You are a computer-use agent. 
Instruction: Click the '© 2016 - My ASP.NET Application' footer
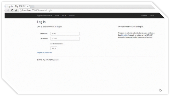pos(48,60)
